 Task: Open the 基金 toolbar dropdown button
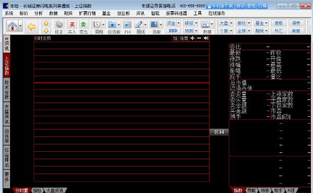click(x=261, y=23)
